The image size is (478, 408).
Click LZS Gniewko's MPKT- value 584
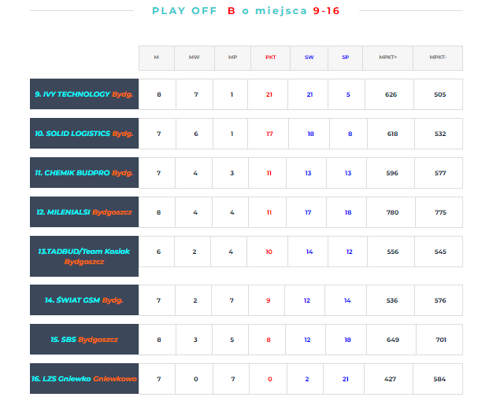tap(439, 379)
